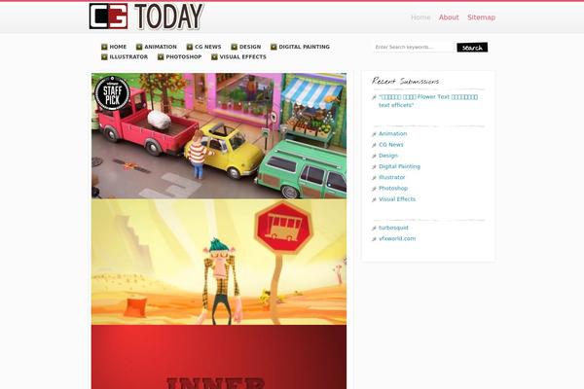Open the DIGITAL PAINTING menu item
This screenshot has width=584, height=389.
305,47
